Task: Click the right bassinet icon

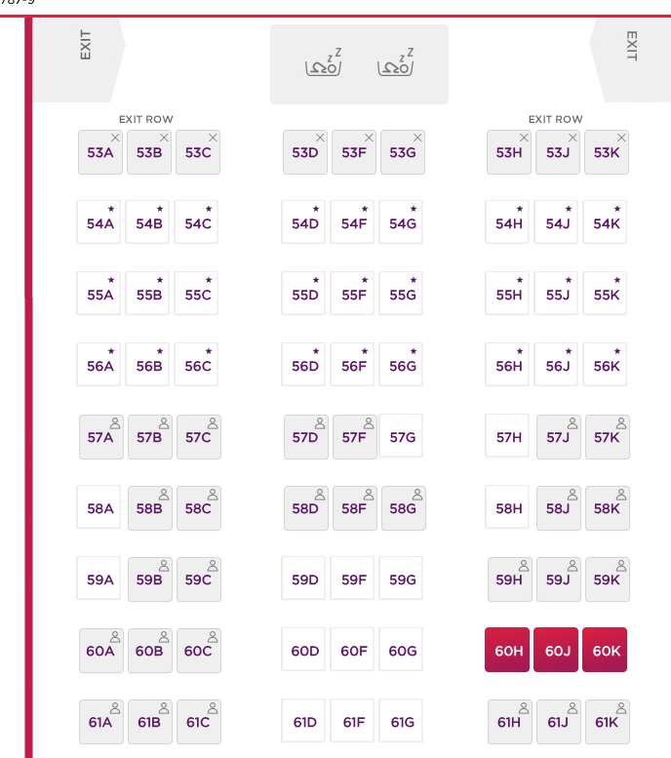Action: (395, 62)
